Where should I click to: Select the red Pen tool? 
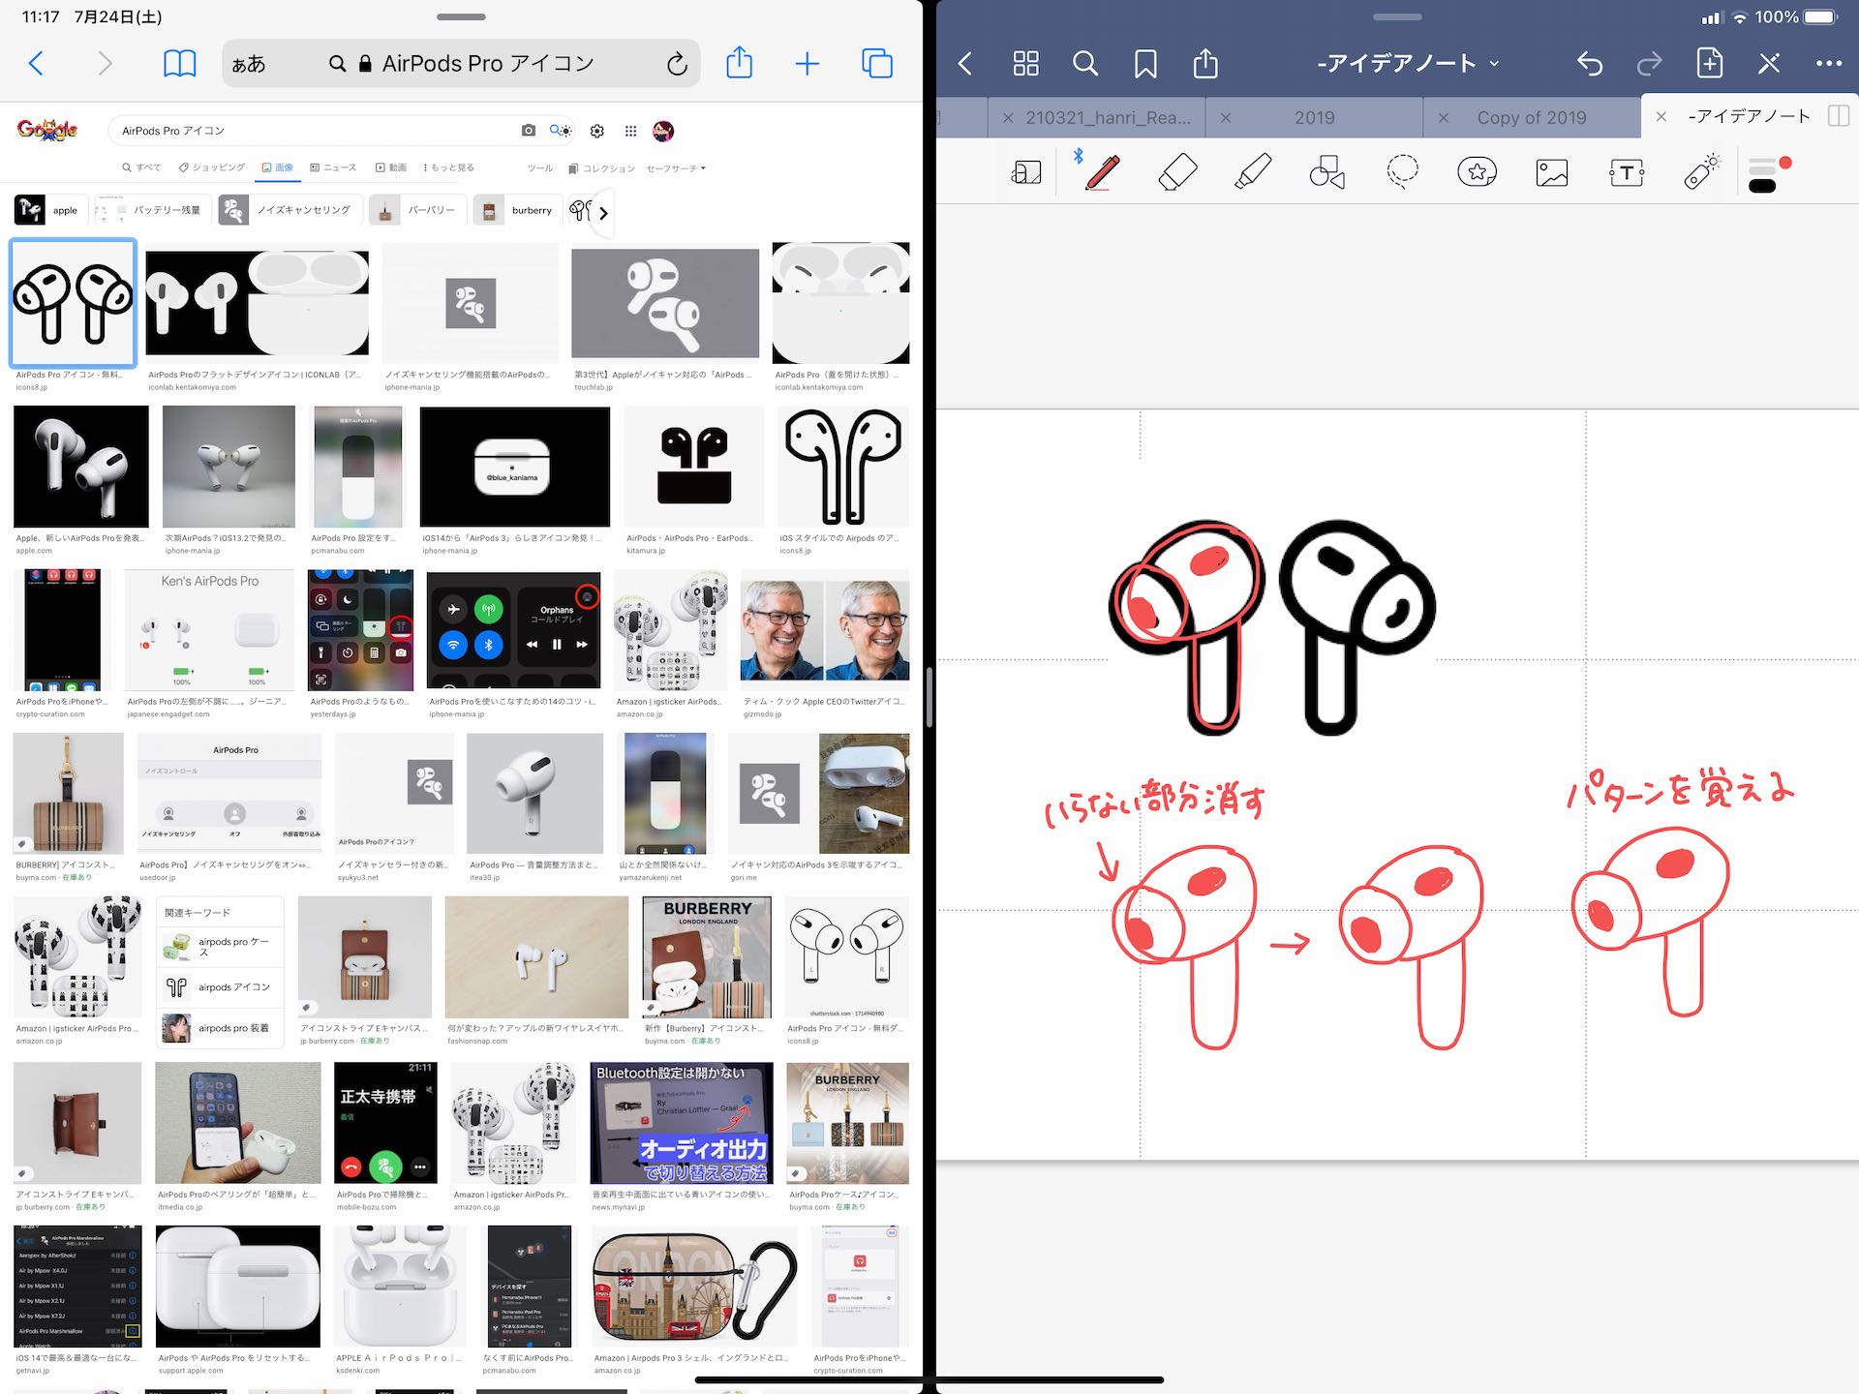(x=1102, y=172)
